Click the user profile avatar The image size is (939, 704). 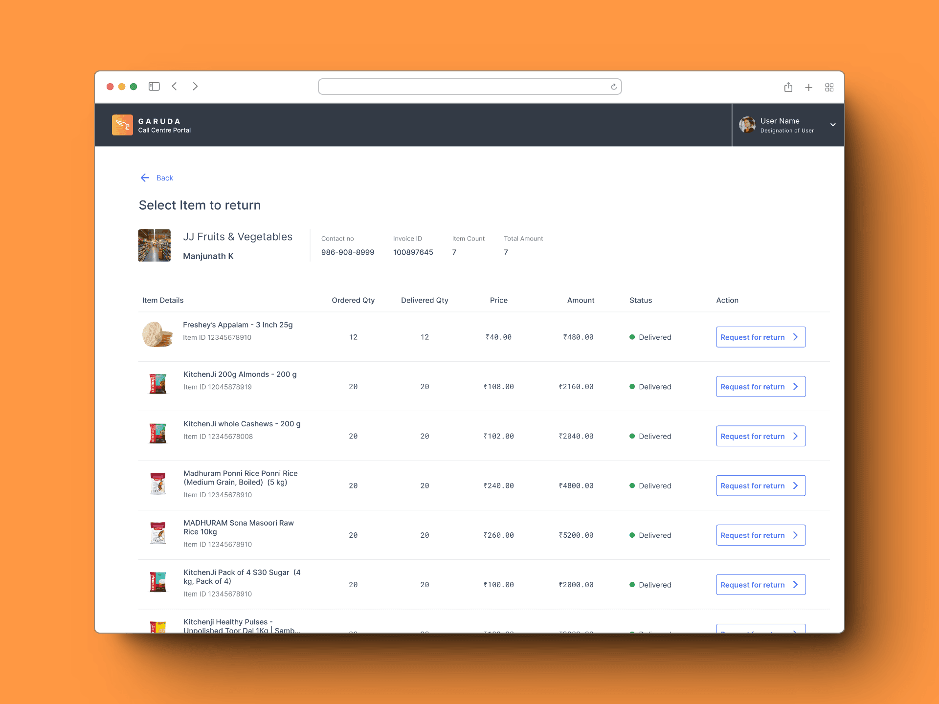[747, 125]
